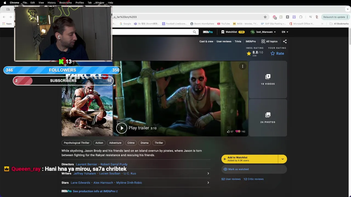Select the Drama genre chip
351x197 pixels.
pos(145,143)
